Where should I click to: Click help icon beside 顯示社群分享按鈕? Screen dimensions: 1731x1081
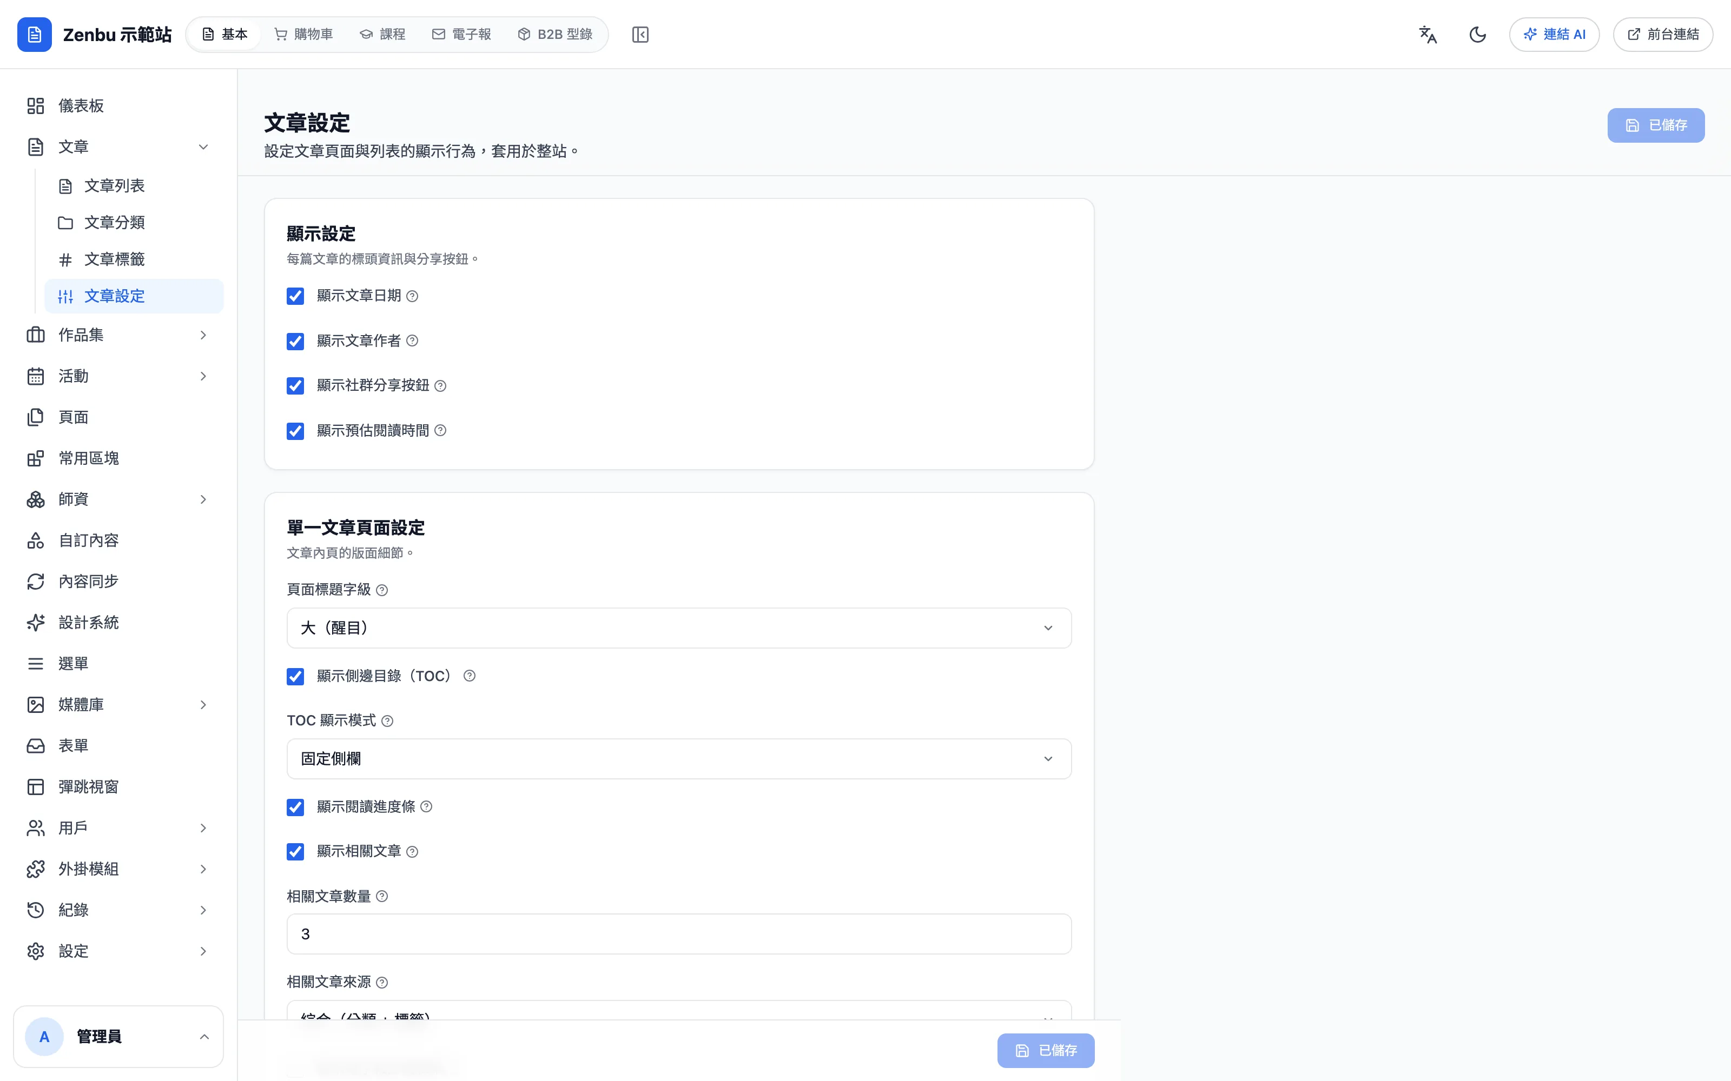pos(441,385)
